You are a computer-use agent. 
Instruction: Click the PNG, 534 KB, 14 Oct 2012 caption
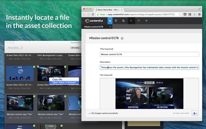[20, 88]
